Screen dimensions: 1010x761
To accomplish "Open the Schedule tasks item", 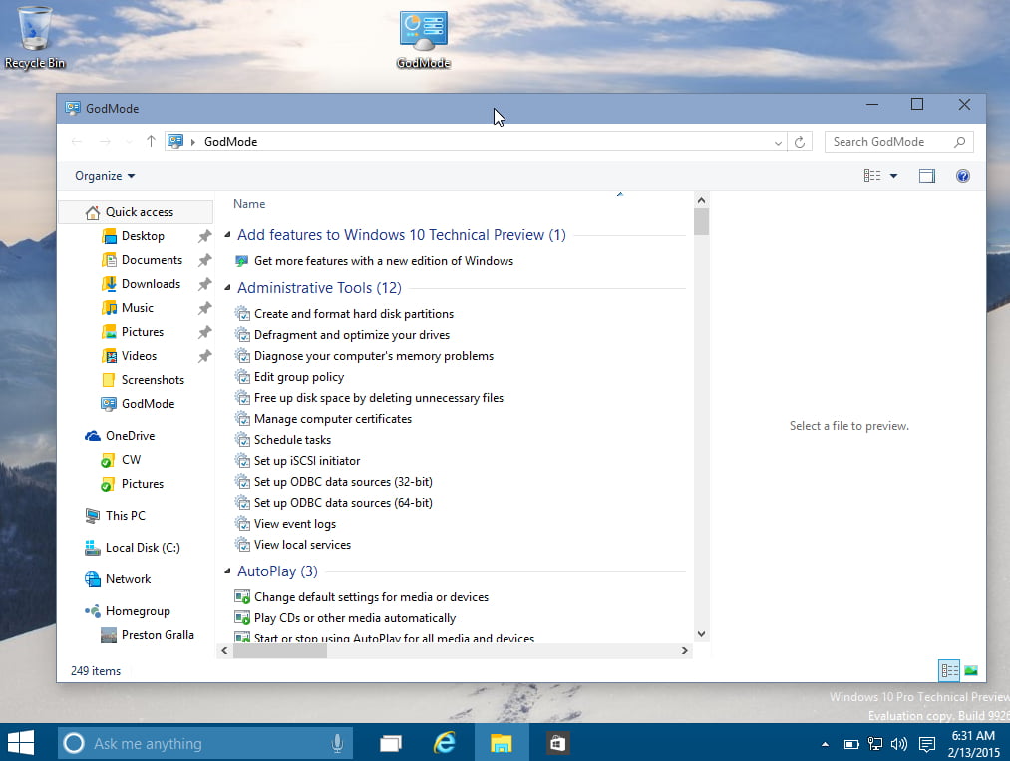I will pos(293,439).
